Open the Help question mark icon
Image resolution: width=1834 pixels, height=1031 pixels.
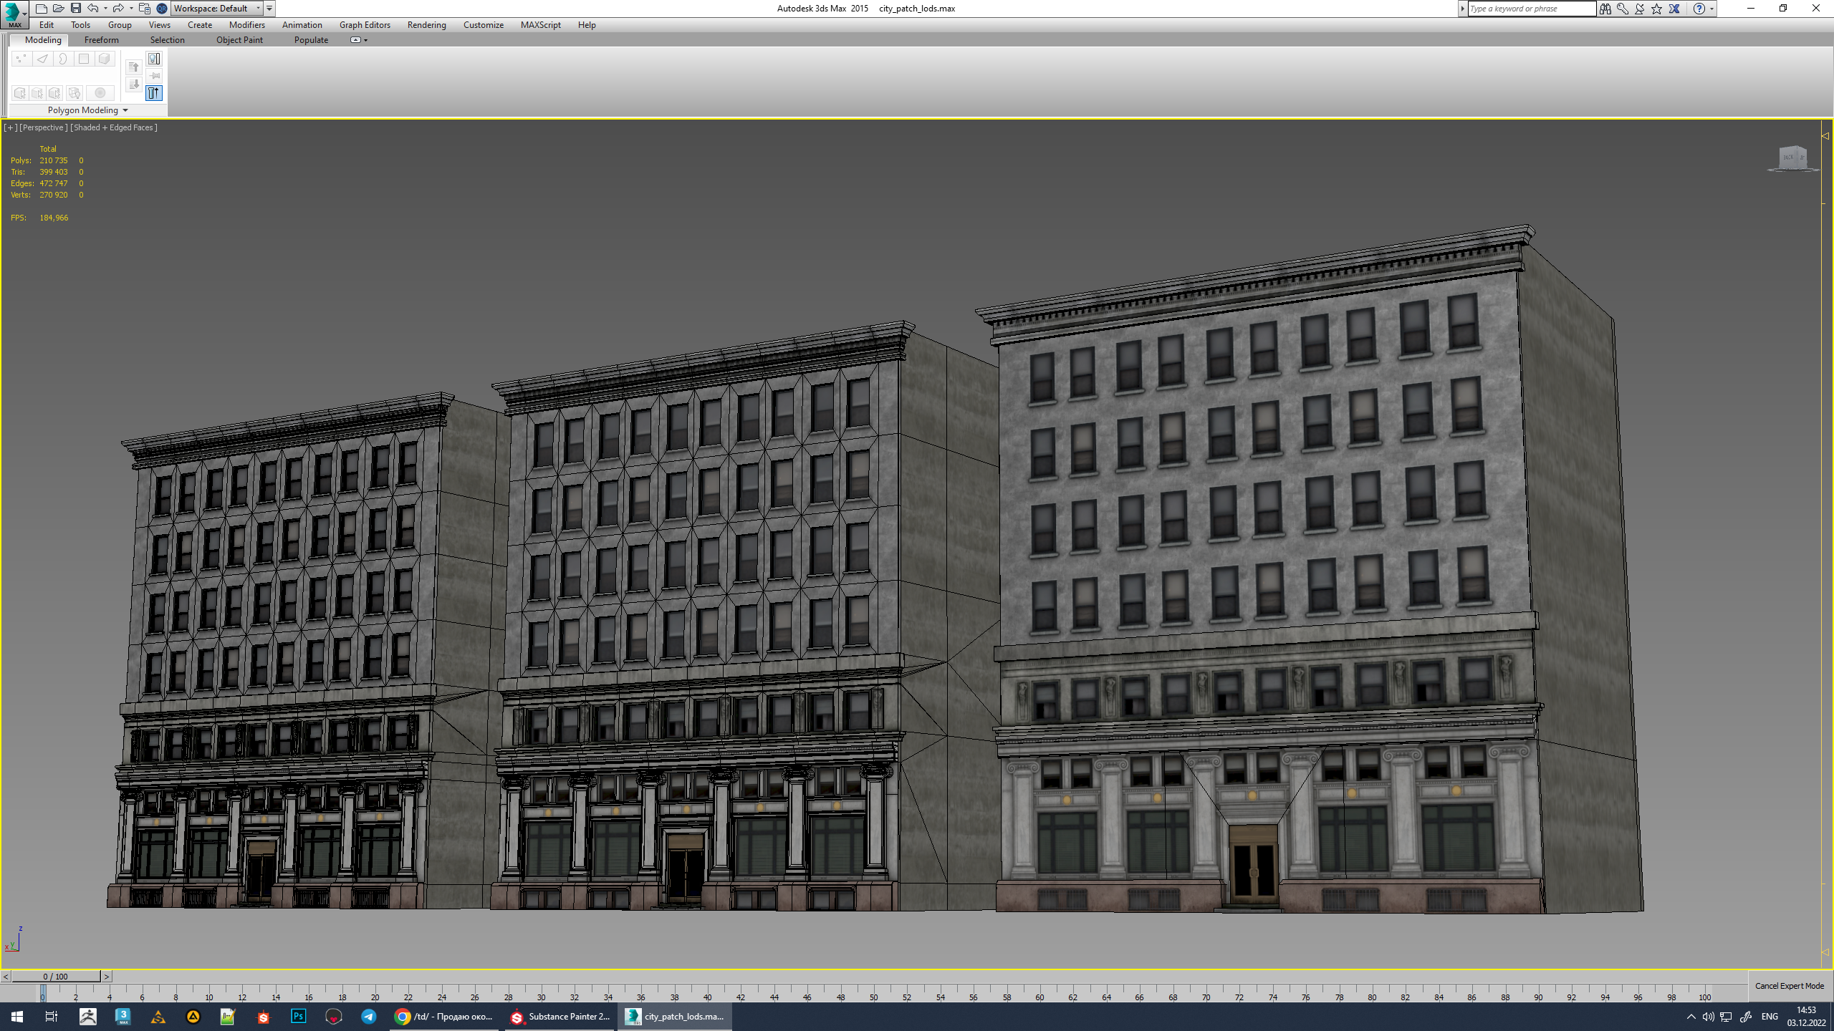(x=1699, y=9)
